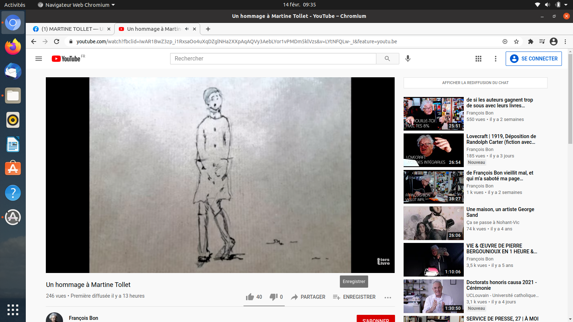Click the YouTube search magnifier button
Image resolution: width=573 pixels, height=322 pixels.
[387, 59]
